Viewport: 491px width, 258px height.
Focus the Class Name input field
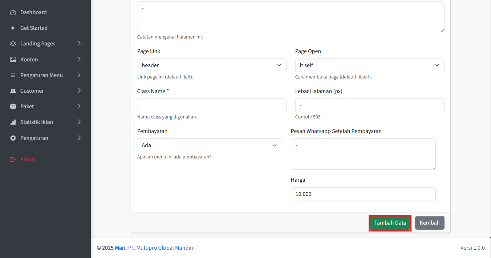coord(211,105)
